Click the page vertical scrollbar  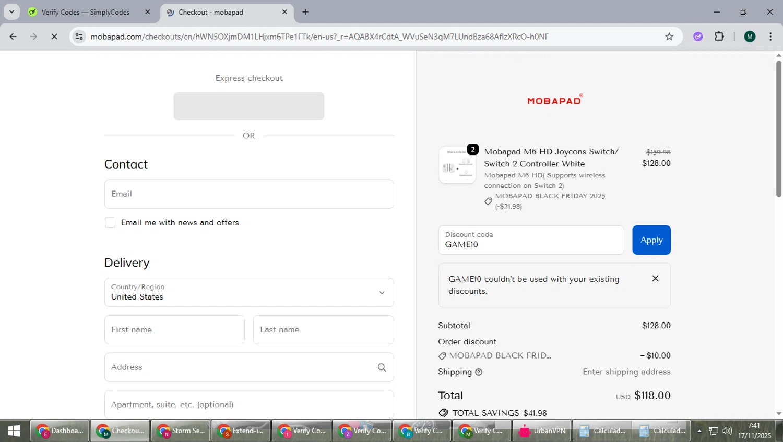779,128
